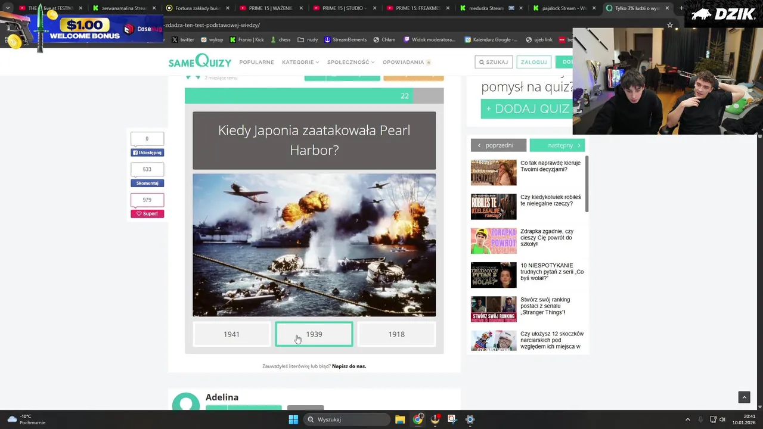Open a new browser tab
The height and width of the screenshot is (429, 763).
tap(681, 8)
